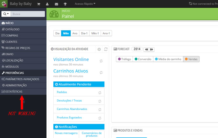The width and height of the screenshot is (218, 138).
Task: Open the Catálogo sidebar menu
Action: click(23, 29)
